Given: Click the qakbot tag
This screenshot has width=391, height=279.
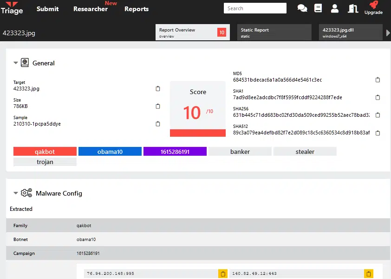Looking at the screenshot, I should click(x=45, y=152).
